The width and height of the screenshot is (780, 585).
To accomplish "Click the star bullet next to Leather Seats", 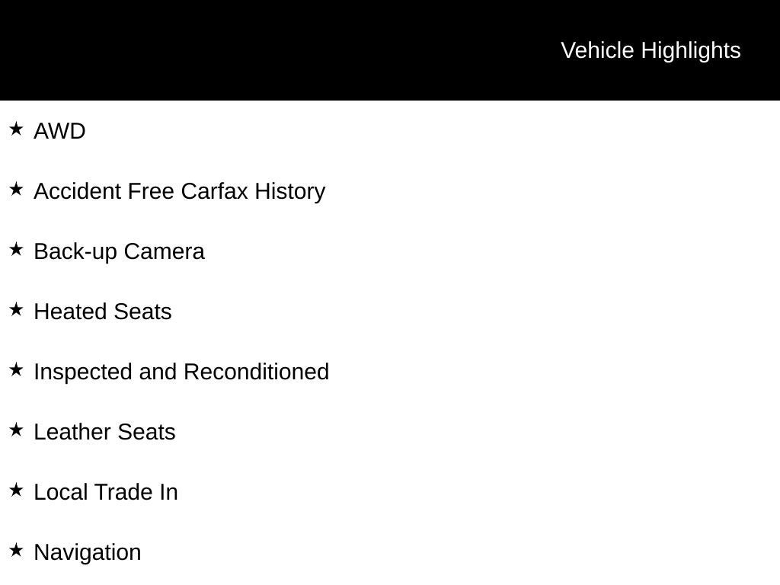I will (x=16, y=430).
